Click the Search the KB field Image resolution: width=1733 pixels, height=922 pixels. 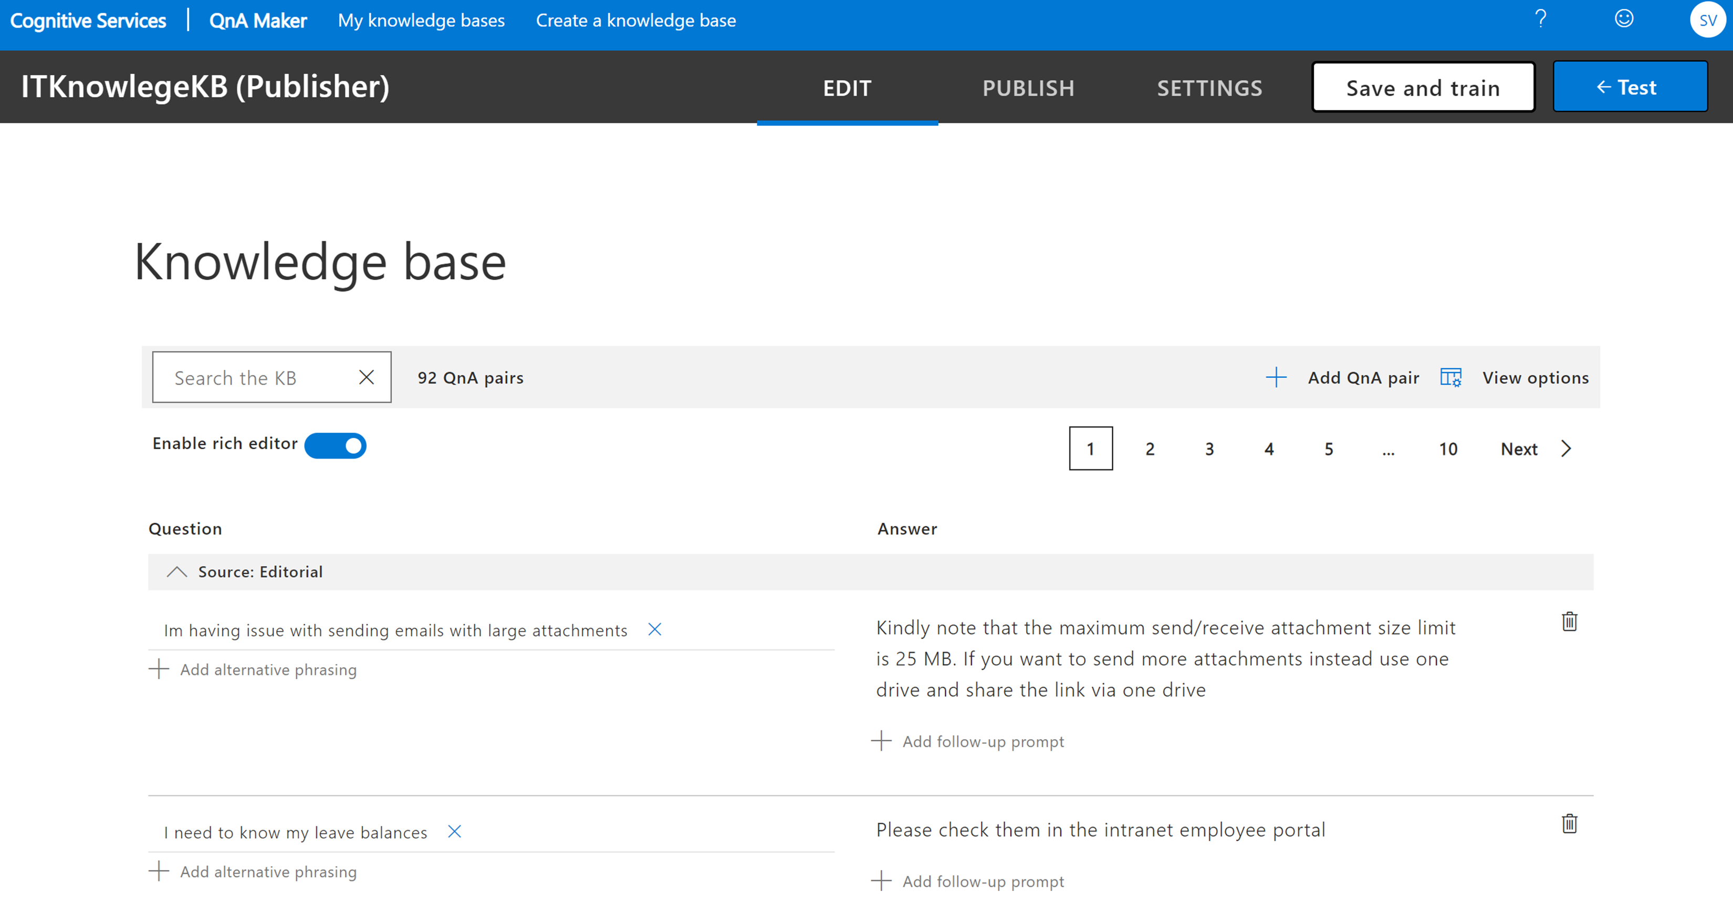(x=256, y=378)
